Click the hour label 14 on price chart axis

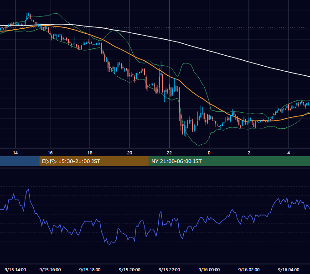[15, 153]
